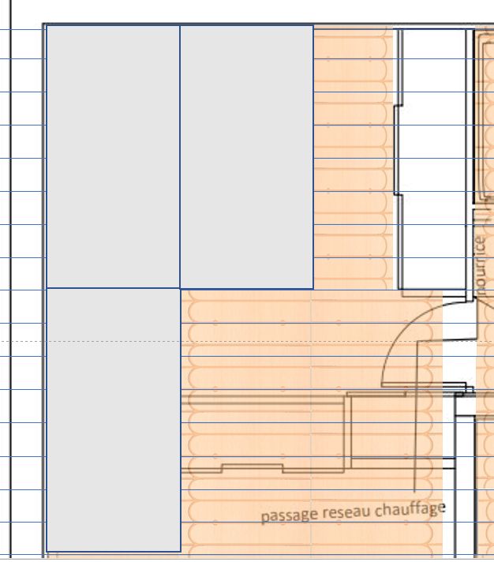Select the "passage reseau chauffage" label
Viewport: 494px width, 562px height.
coord(354,512)
